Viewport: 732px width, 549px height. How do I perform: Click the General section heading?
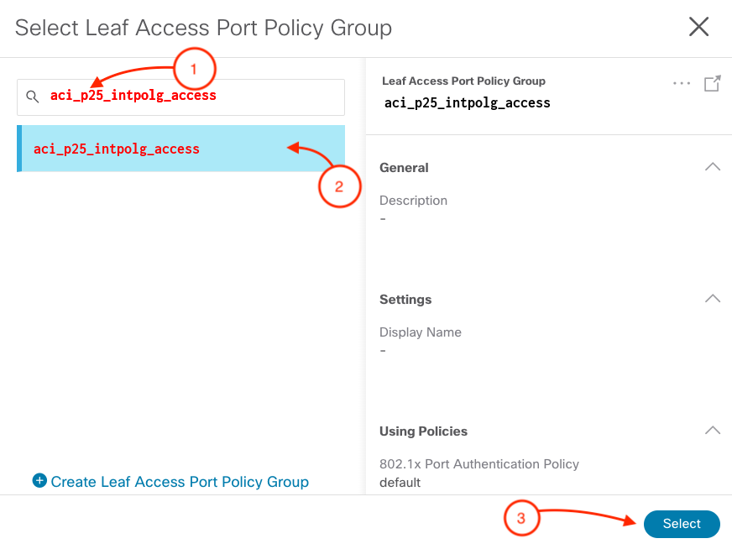pyautogui.click(x=404, y=168)
